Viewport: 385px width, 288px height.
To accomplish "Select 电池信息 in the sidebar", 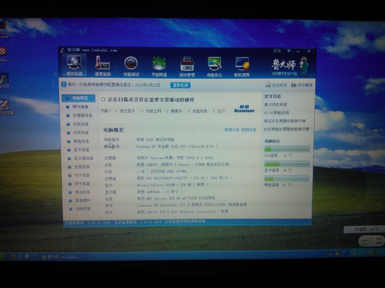I will click(x=80, y=192).
